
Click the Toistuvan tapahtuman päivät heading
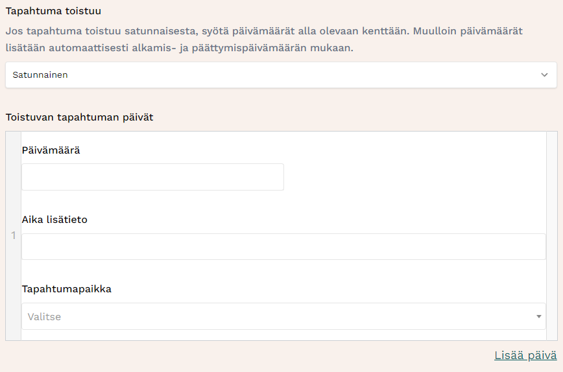tap(79, 117)
